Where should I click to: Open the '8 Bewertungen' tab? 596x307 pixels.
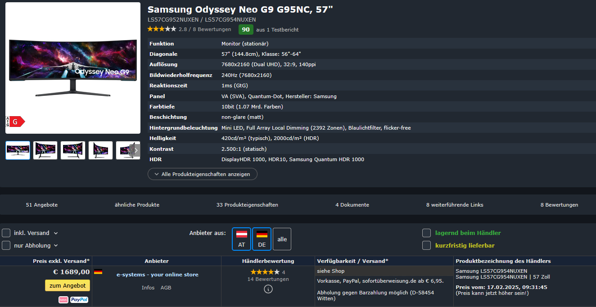[559, 205]
